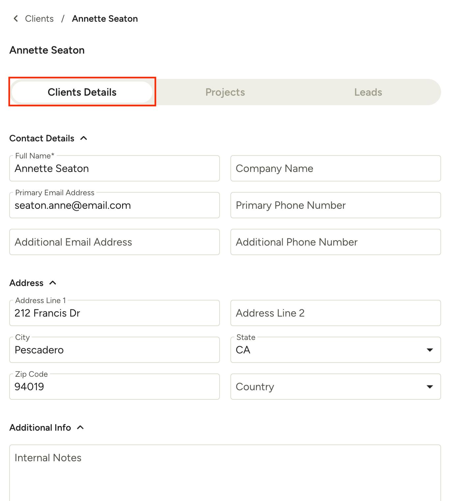Open the Country dropdown arrow
Image resolution: width=472 pixels, height=501 pixels.
[430, 387]
